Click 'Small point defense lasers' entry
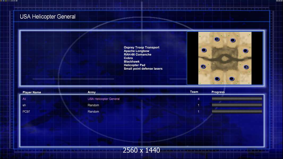The width and height of the screenshot is (283, 159). pos(143,69)
